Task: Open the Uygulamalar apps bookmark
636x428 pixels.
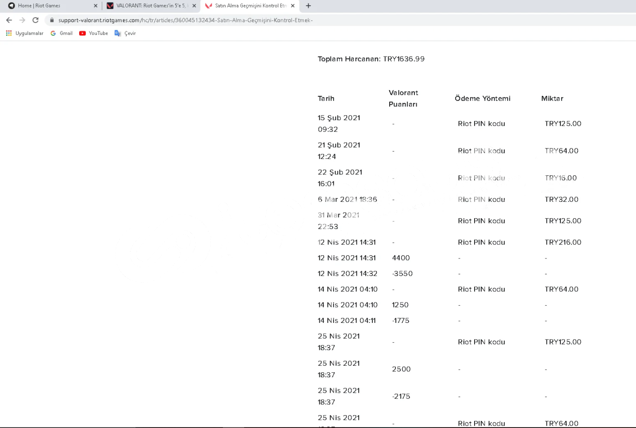Action: pos(25,33)
